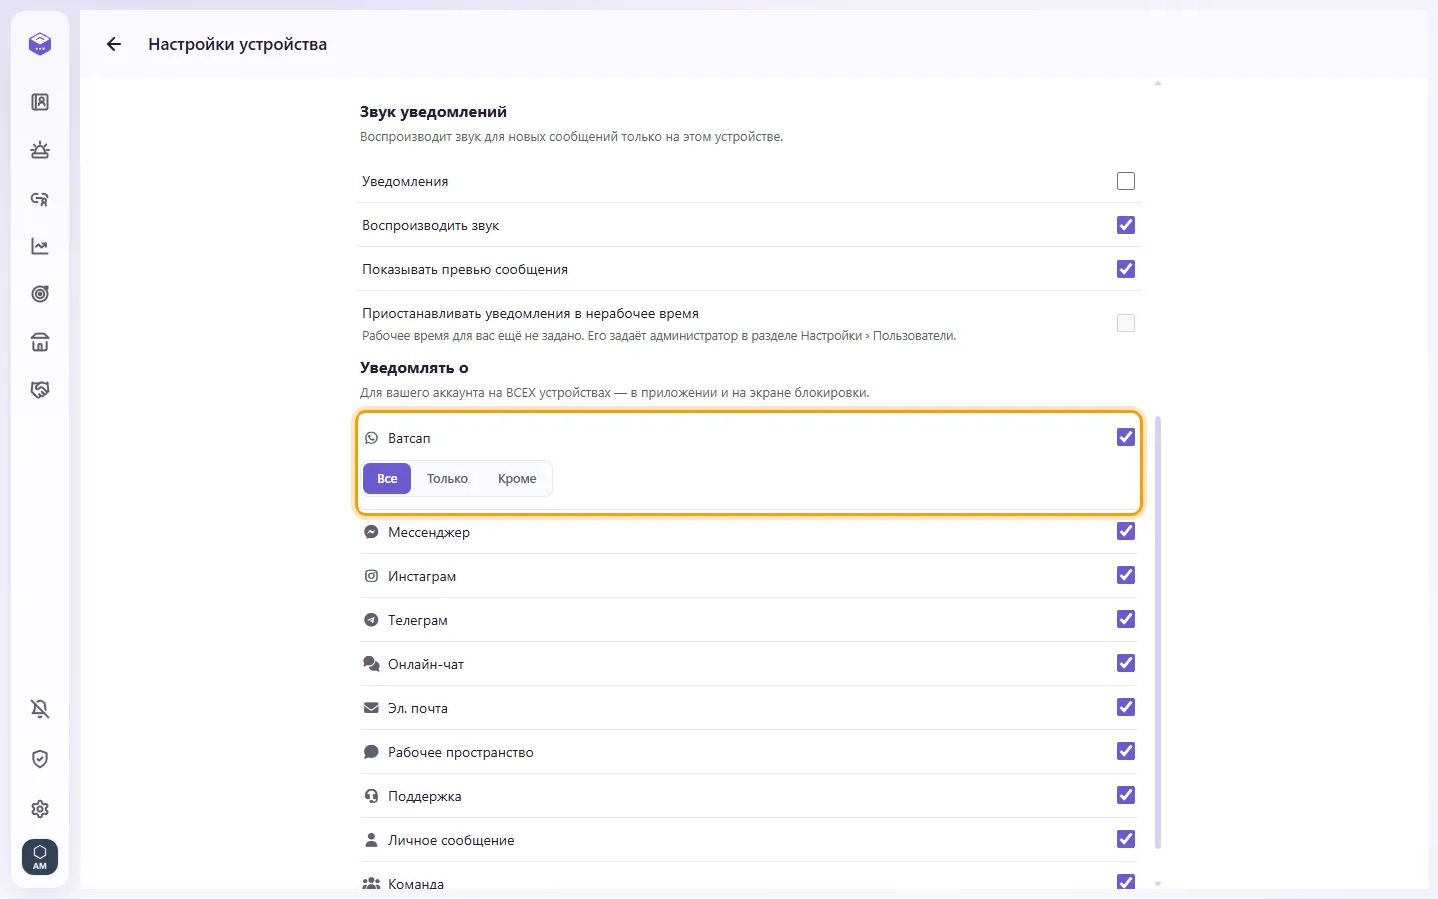
Task: Select the Все tab under Ватсап
Action: [x=387, y=479]
